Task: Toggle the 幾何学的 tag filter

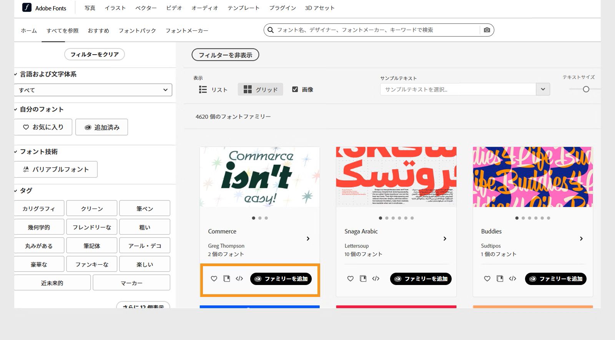Action: (x=39, y=227)
